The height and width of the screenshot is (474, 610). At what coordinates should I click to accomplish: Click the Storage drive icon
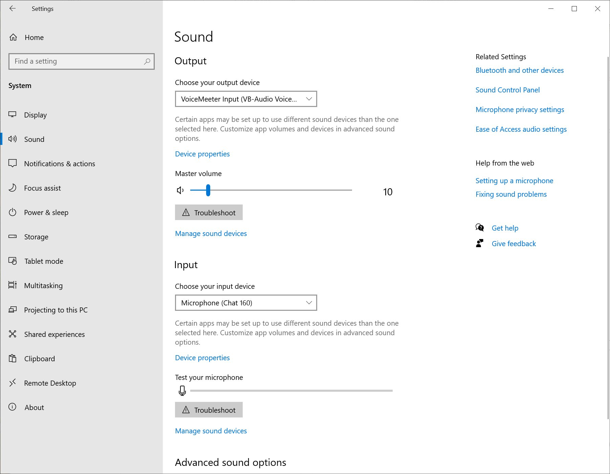[13, 236]
